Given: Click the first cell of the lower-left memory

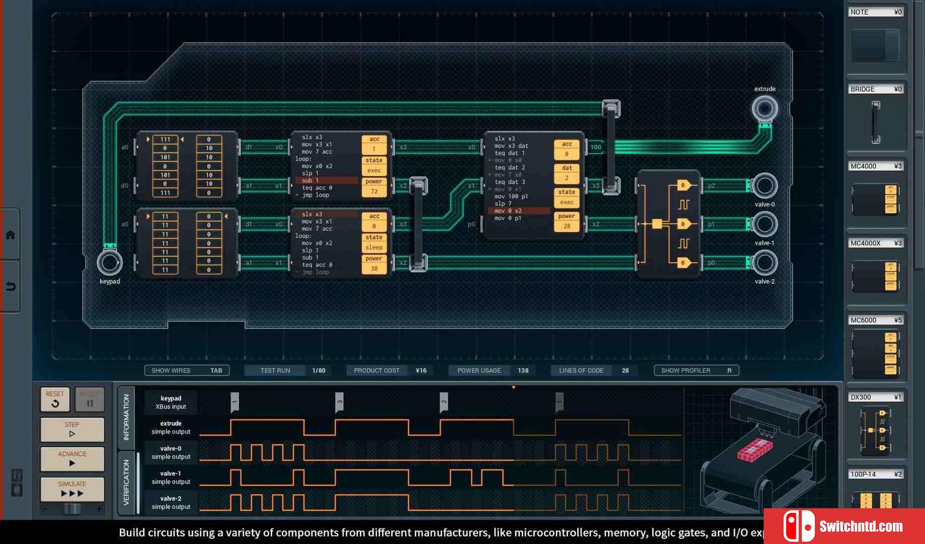Looking at the screenshot, I should click(165, 217).
